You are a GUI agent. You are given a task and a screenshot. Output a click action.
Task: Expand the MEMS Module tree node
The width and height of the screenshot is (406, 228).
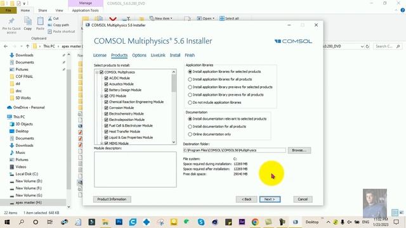pyautogui.click(x=101, y=143)
